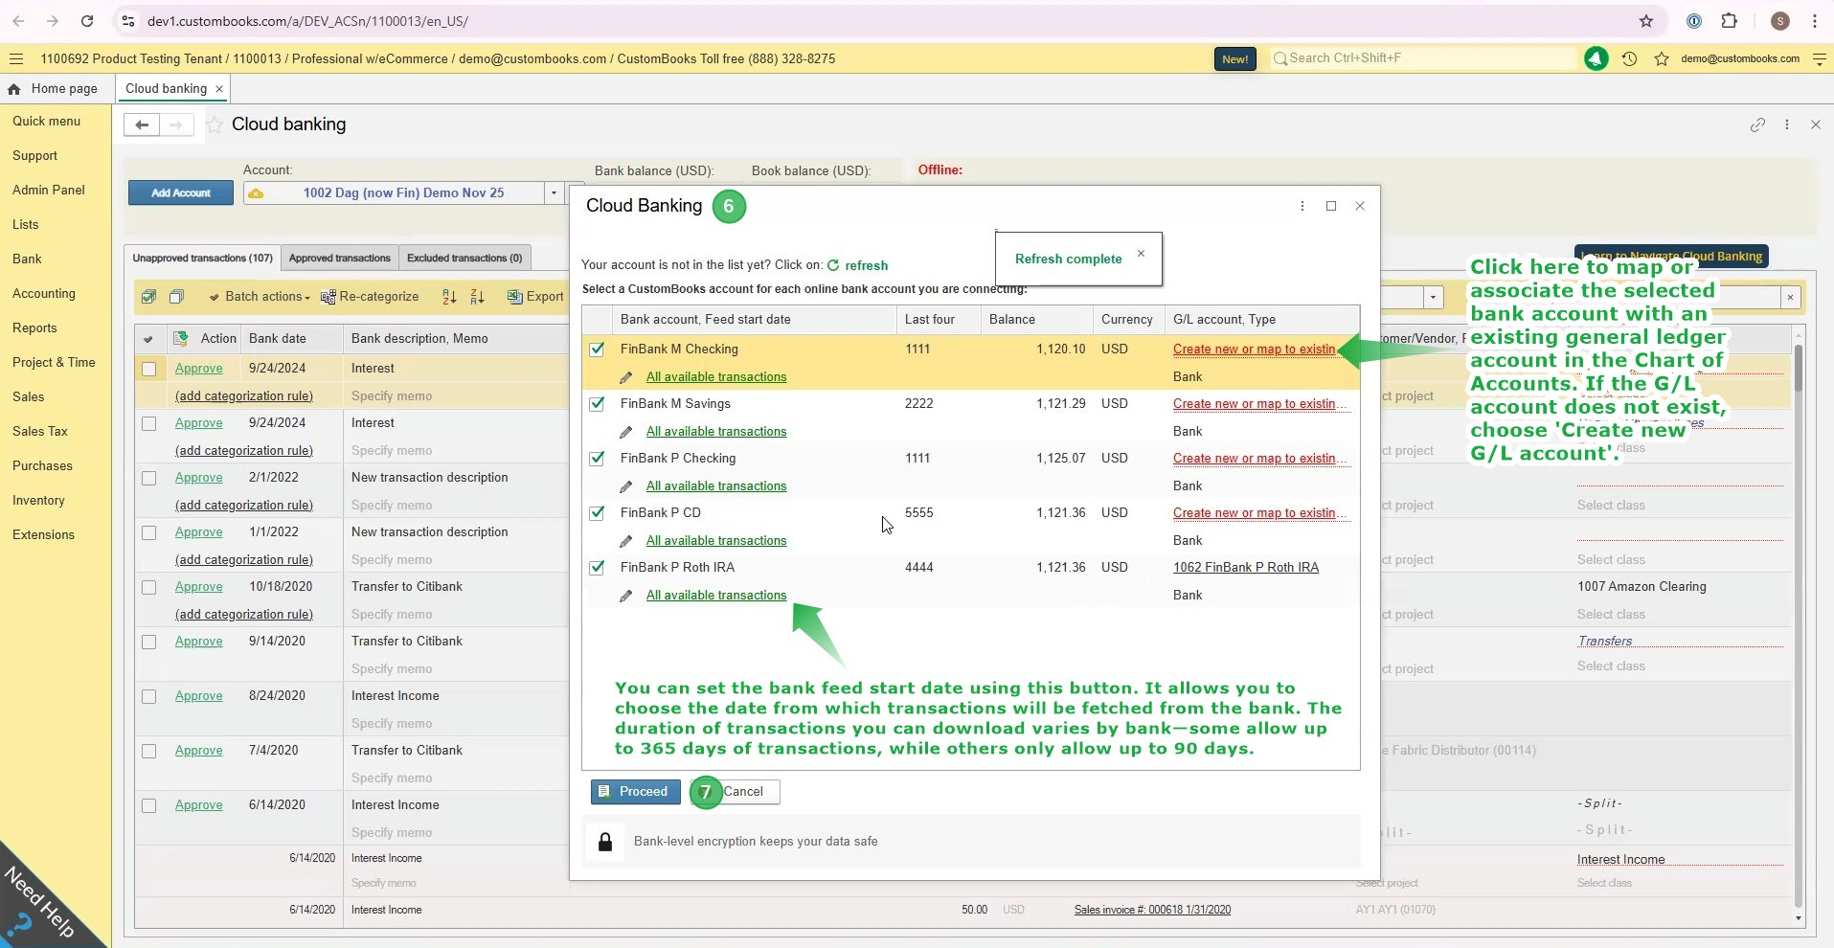
Task: Click the Proceed button
Action: 634,792
